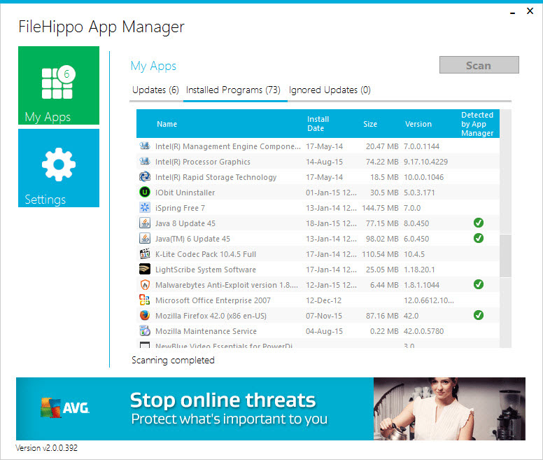543x460 pixels.
Task: Click the detected checkmark for Mozilla Firefox 42.0
Action: tap(479, 315)
